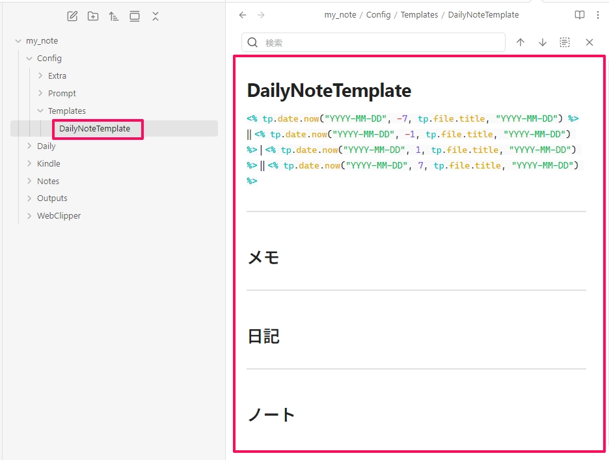Expand the Outputs folder chevron
Viewport: 609px width, 460px height.
point(29,198)
